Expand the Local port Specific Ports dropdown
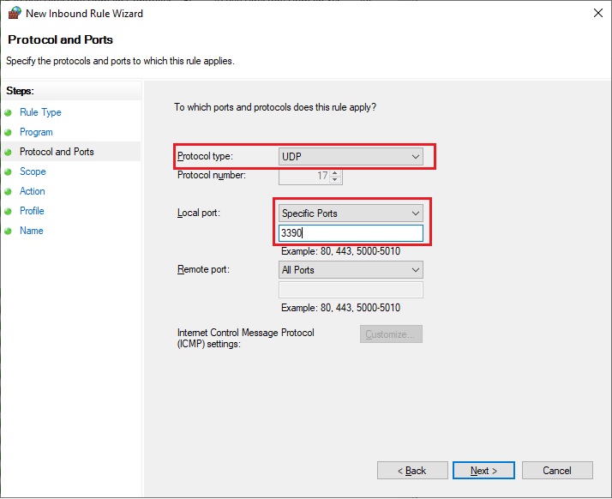This screenshot has width=612, height=499. [351, 213]
